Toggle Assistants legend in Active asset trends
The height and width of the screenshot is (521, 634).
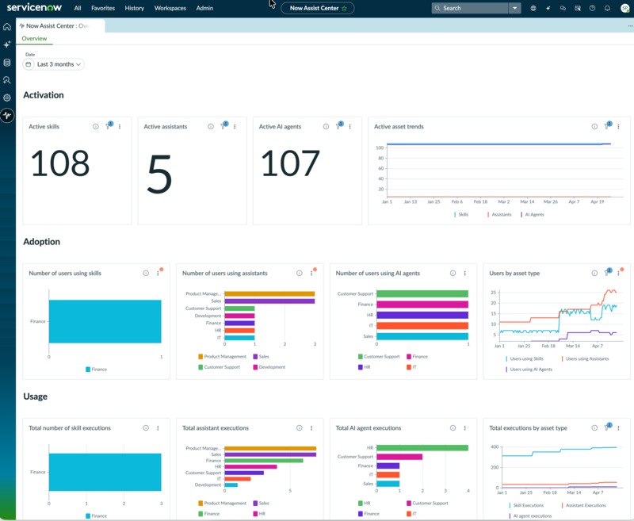tap(499, 214)
